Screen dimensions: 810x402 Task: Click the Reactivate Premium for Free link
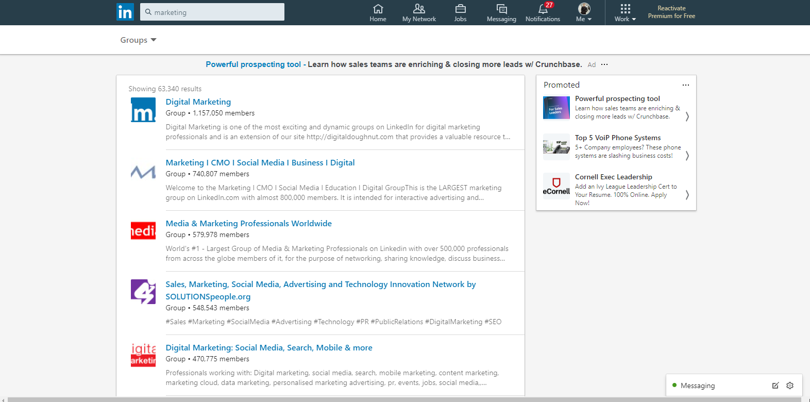point(671,12)
